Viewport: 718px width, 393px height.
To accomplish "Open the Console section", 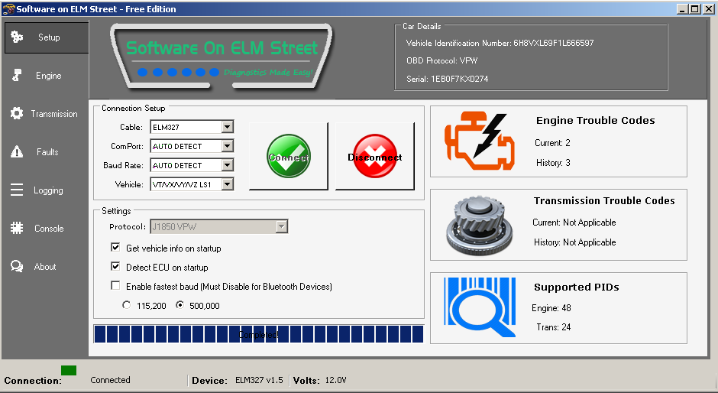I will pos(47,228).
